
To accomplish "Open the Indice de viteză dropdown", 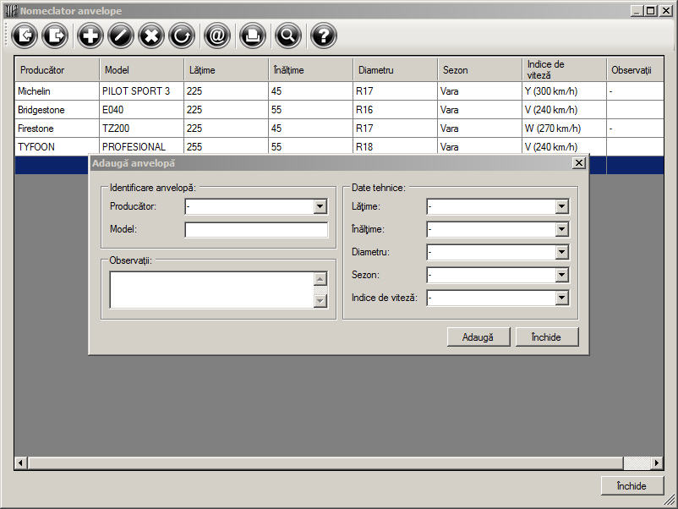I will 561,298.
